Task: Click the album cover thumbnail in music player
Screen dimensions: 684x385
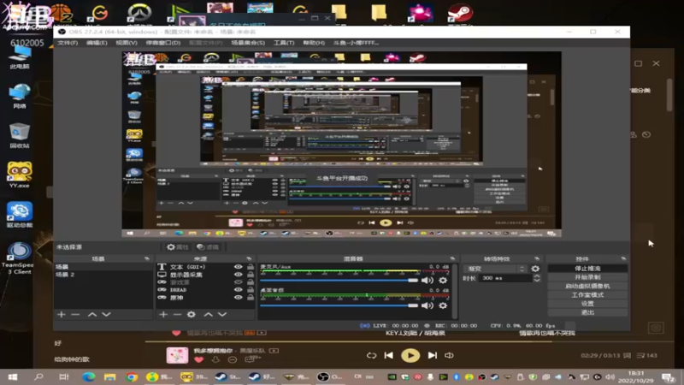Action: (177, 355)
